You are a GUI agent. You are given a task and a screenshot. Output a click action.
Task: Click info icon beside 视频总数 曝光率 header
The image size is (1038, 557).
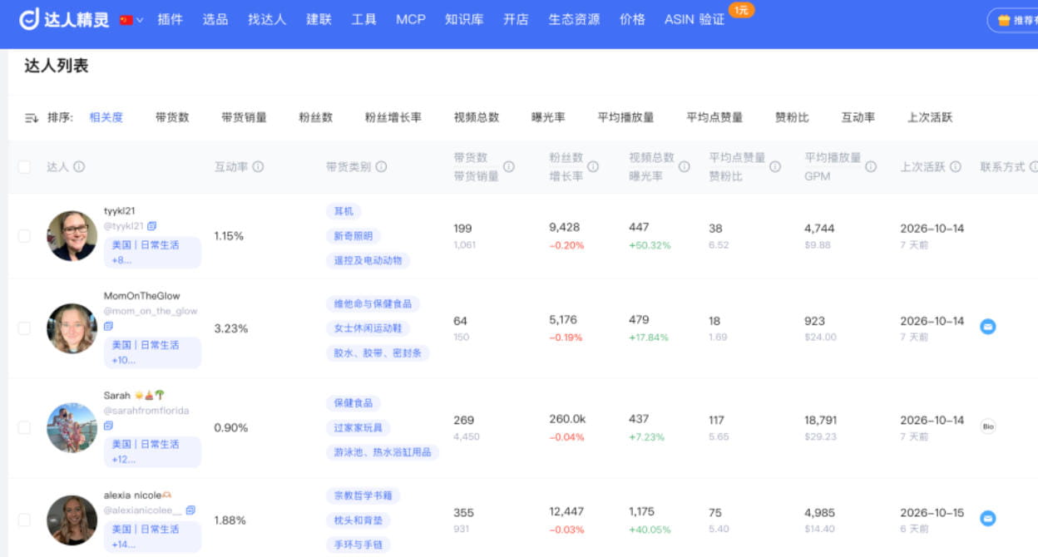pos(684,166)
